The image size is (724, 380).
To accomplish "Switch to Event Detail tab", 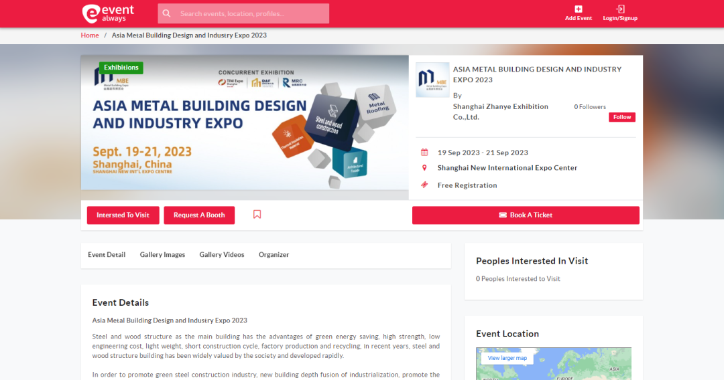I will (x=107, y=255).
